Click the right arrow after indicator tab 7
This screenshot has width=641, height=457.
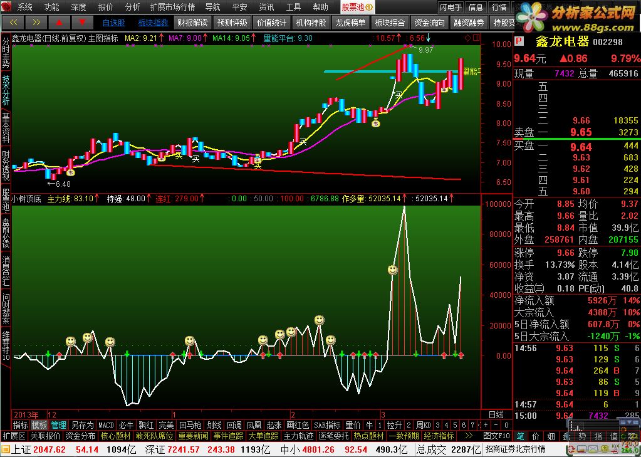click(479, 424)
